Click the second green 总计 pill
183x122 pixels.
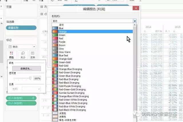pos(21,103)
